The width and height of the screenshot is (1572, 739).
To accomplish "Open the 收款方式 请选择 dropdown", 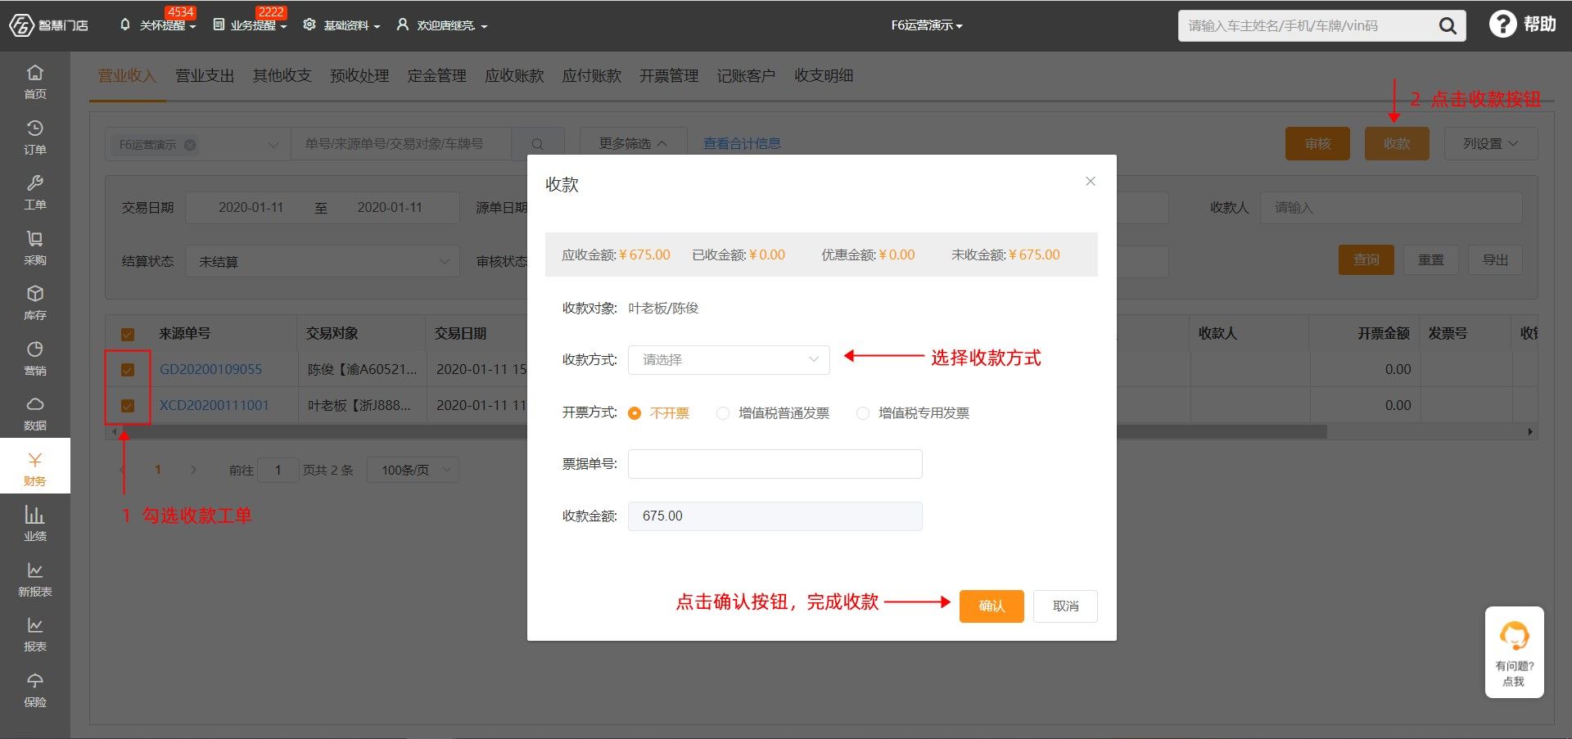I will click(x=729, y=360).
